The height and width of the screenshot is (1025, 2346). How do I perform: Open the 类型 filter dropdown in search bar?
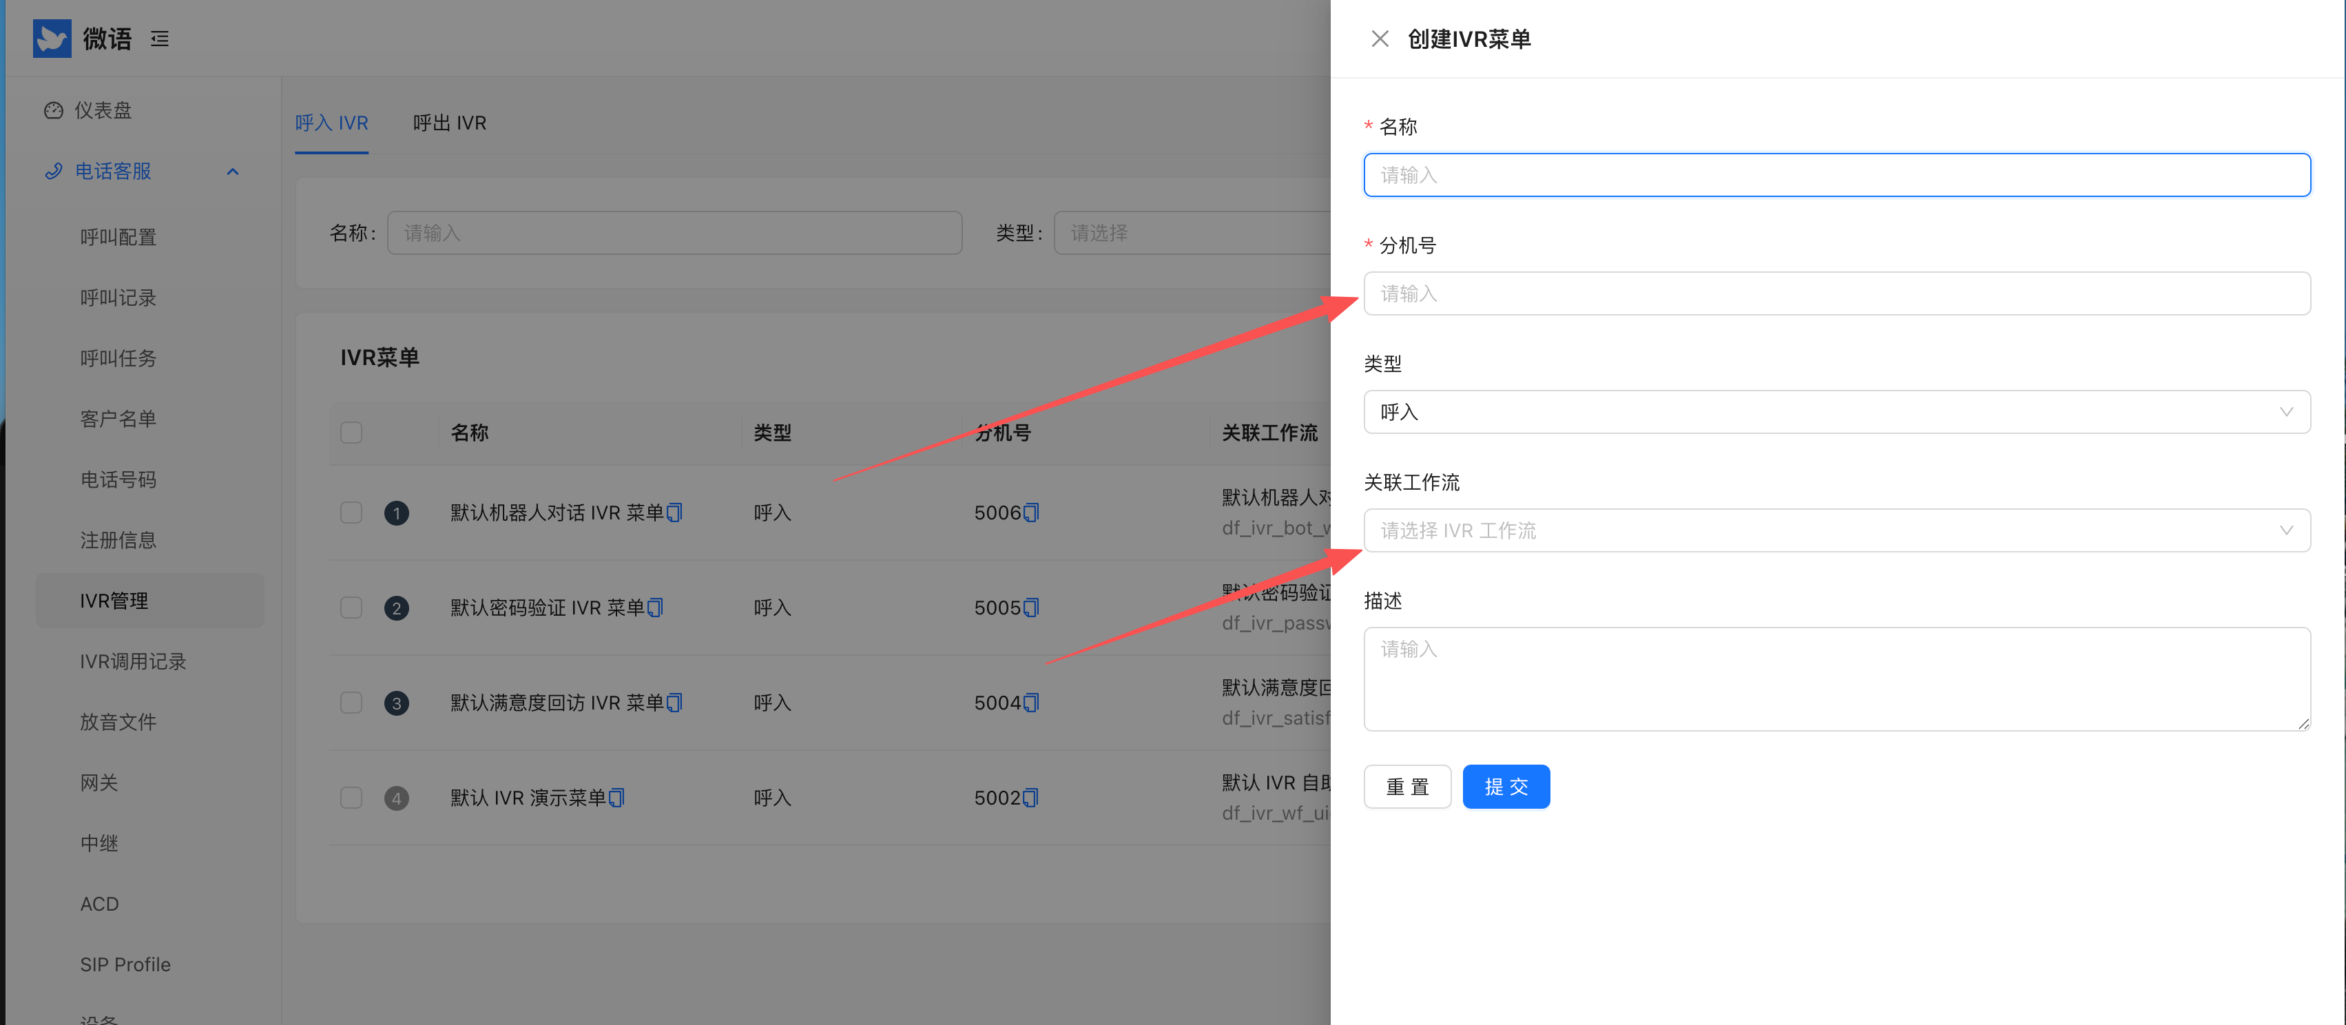[1192, 234]
